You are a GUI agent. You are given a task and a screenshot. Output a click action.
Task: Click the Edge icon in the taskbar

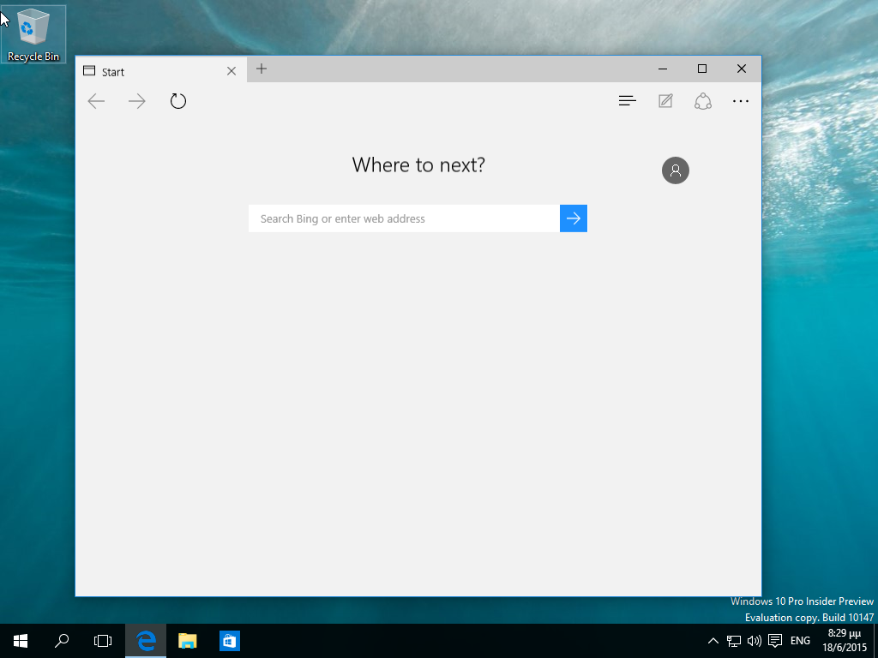coord(146,641)
